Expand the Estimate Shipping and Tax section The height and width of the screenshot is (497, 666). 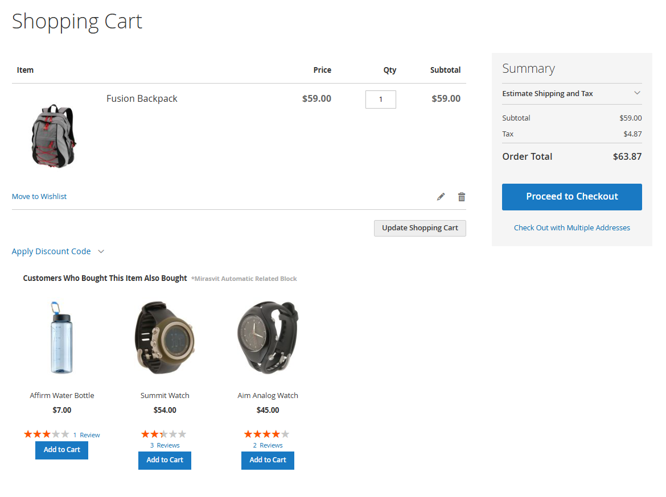[547, 93]
